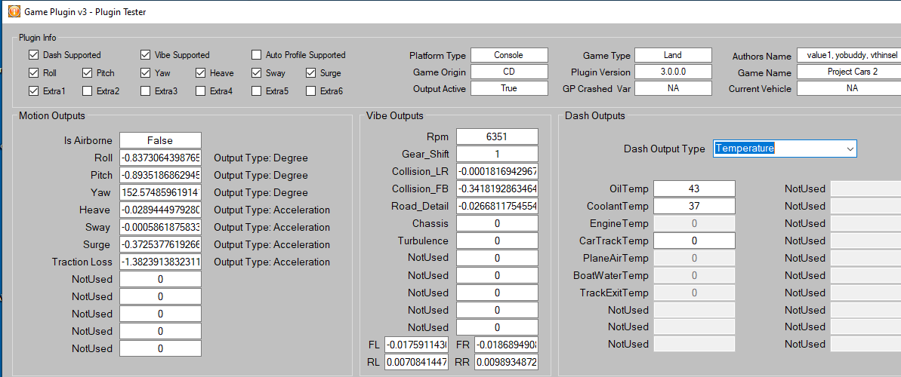This screenshot has height=377, width=901.
Task: Click the Game Type field showing Land
Action: [673, 55]
